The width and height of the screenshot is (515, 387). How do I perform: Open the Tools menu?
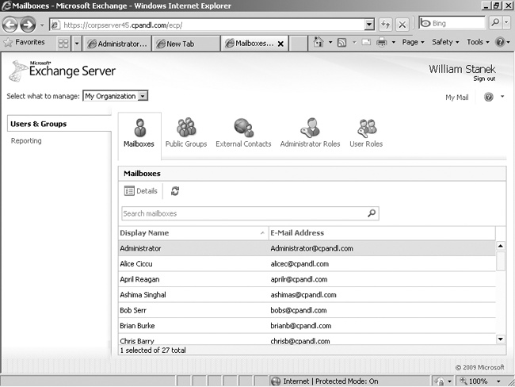(x=479, y=42)
